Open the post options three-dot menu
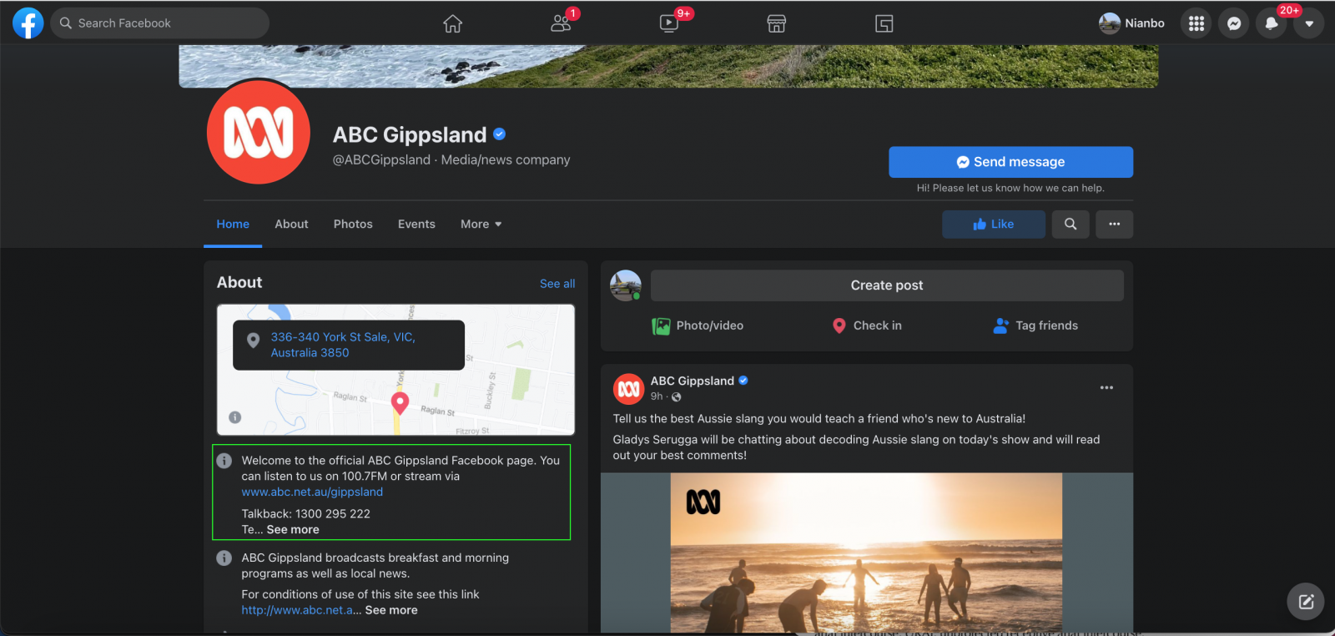The height and width of the screenshot is (636, 1335). tap(1106, 387)
